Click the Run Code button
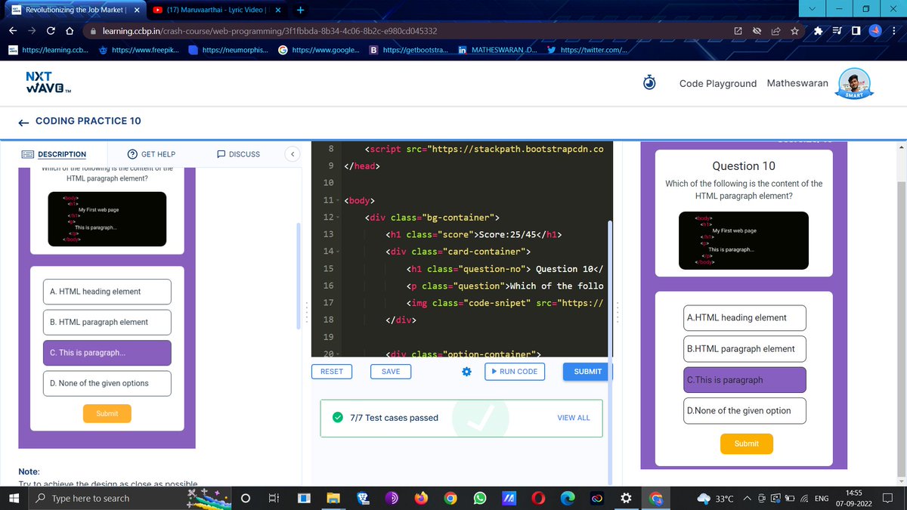Screen dimensions: 907x510 [x=513, y=372]
